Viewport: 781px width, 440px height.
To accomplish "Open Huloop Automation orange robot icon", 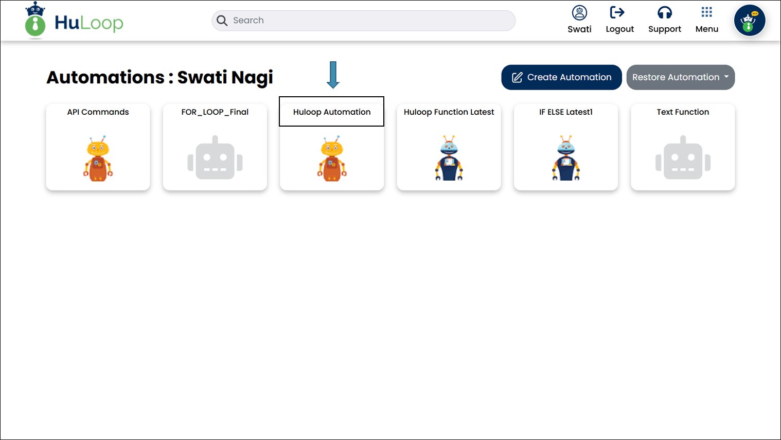I will tap(332, 159).
